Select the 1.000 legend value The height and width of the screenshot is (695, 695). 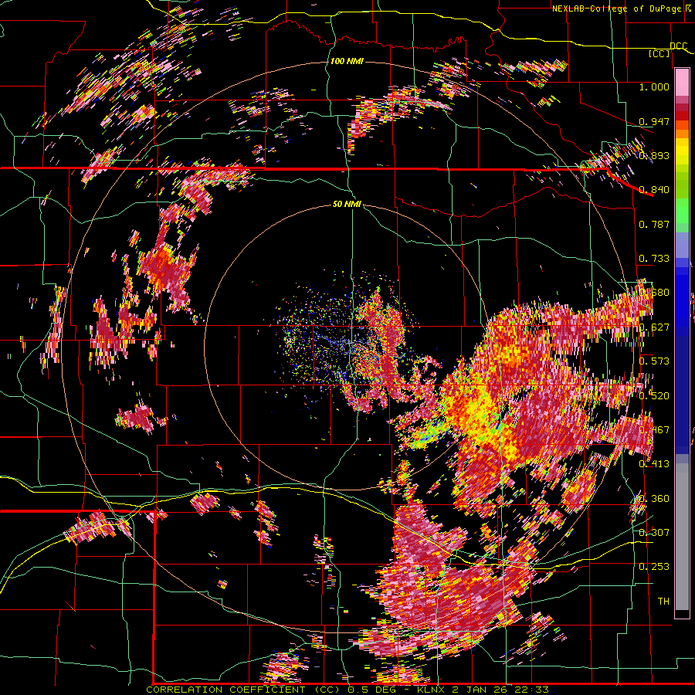(x=654, y=86)
